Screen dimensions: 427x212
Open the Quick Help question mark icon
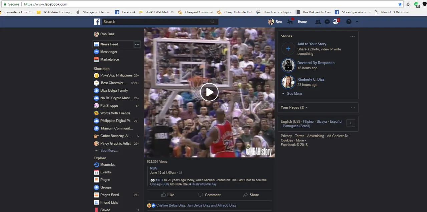349,22
